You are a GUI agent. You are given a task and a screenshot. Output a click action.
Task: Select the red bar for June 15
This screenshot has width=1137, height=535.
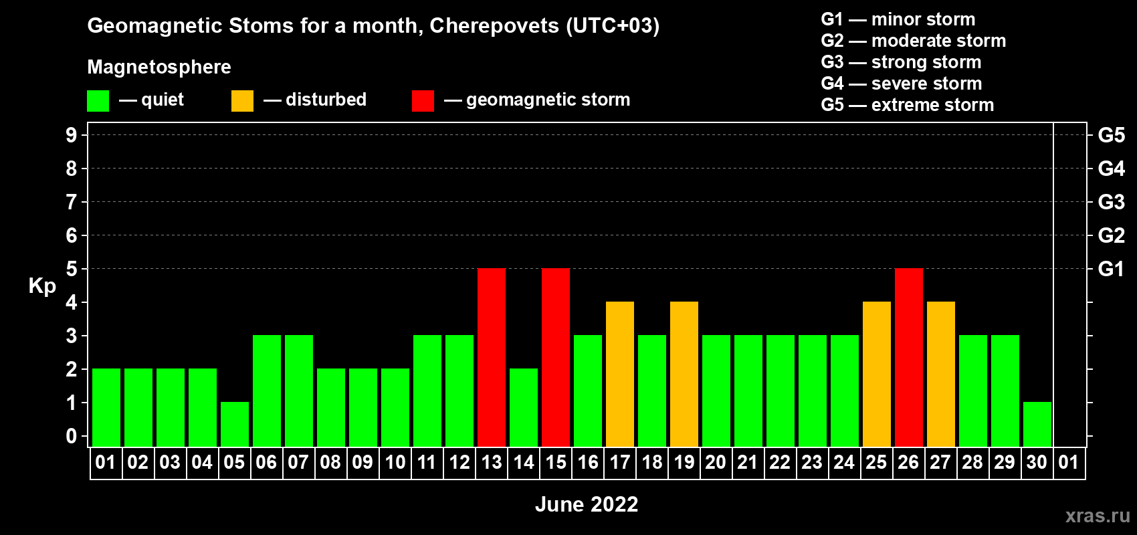tap(556, 357)
